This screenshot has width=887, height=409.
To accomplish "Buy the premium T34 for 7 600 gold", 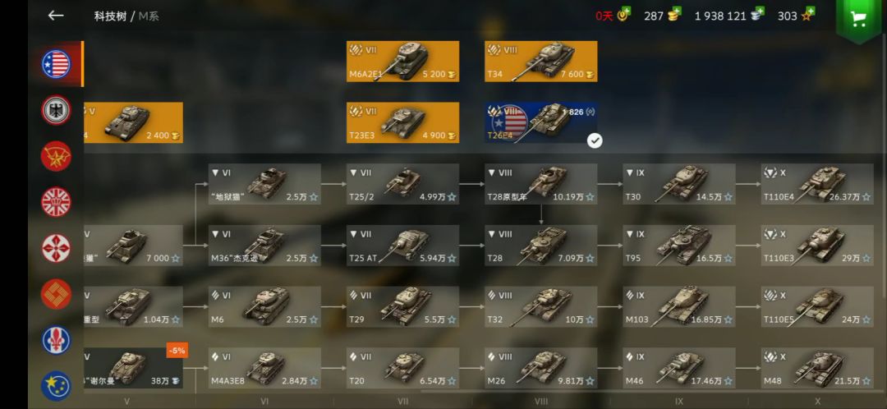I will pyautogui.click(x=540, y=61).
